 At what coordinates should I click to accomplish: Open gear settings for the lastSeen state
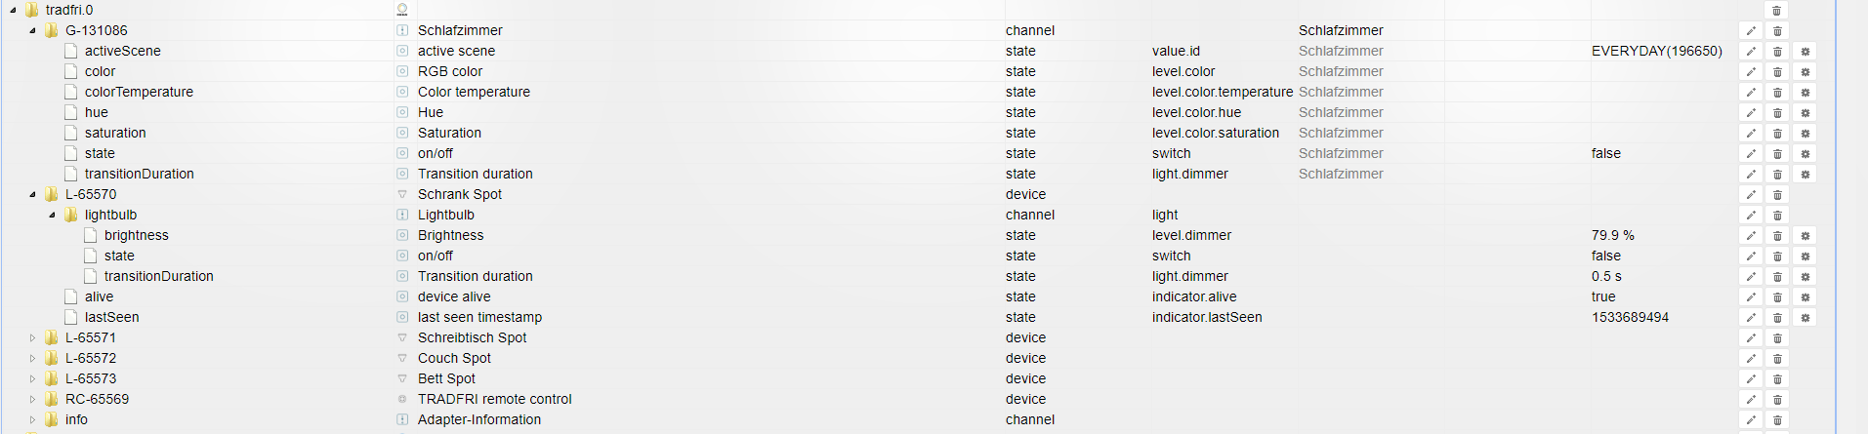[1805, 318]
